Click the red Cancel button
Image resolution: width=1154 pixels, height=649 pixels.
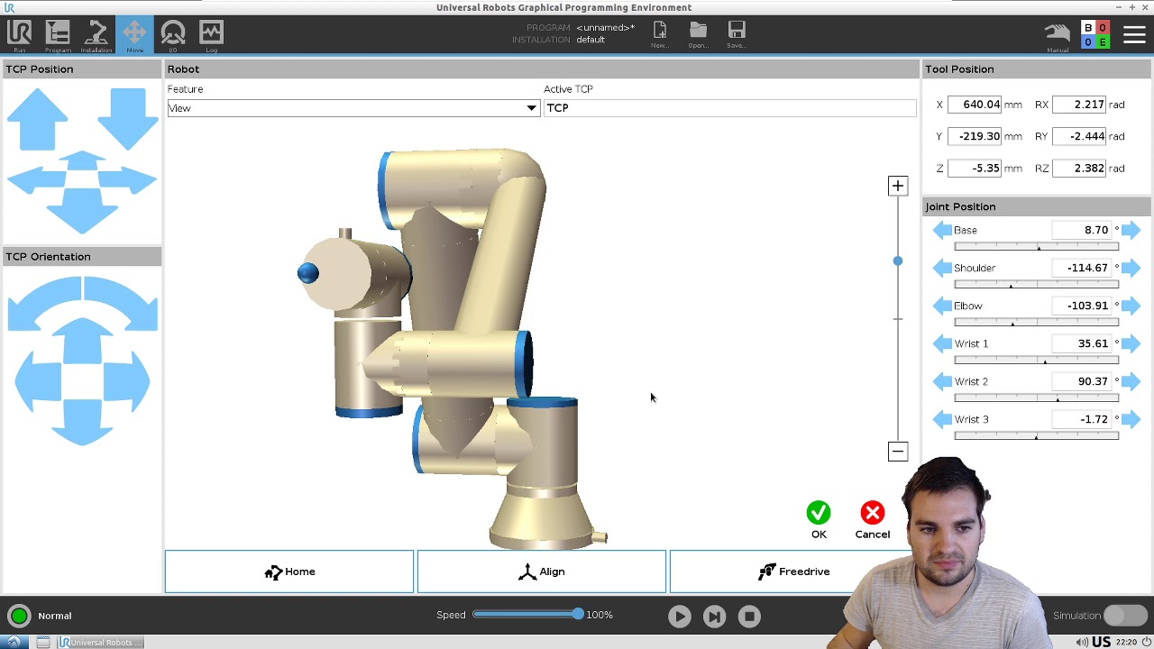point(872,520)
